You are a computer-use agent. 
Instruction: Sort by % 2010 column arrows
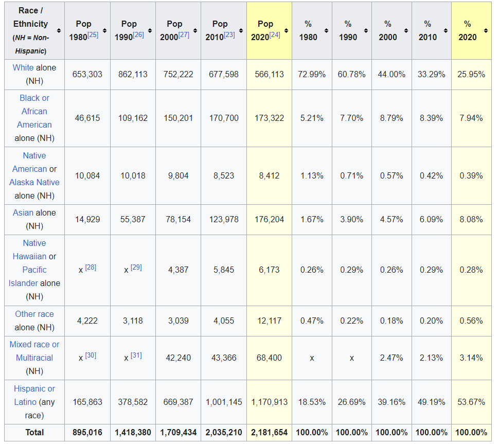(446, 31)
